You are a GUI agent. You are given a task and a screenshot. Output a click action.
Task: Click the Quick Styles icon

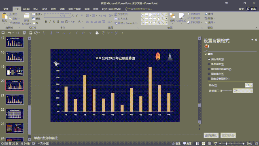181,16
